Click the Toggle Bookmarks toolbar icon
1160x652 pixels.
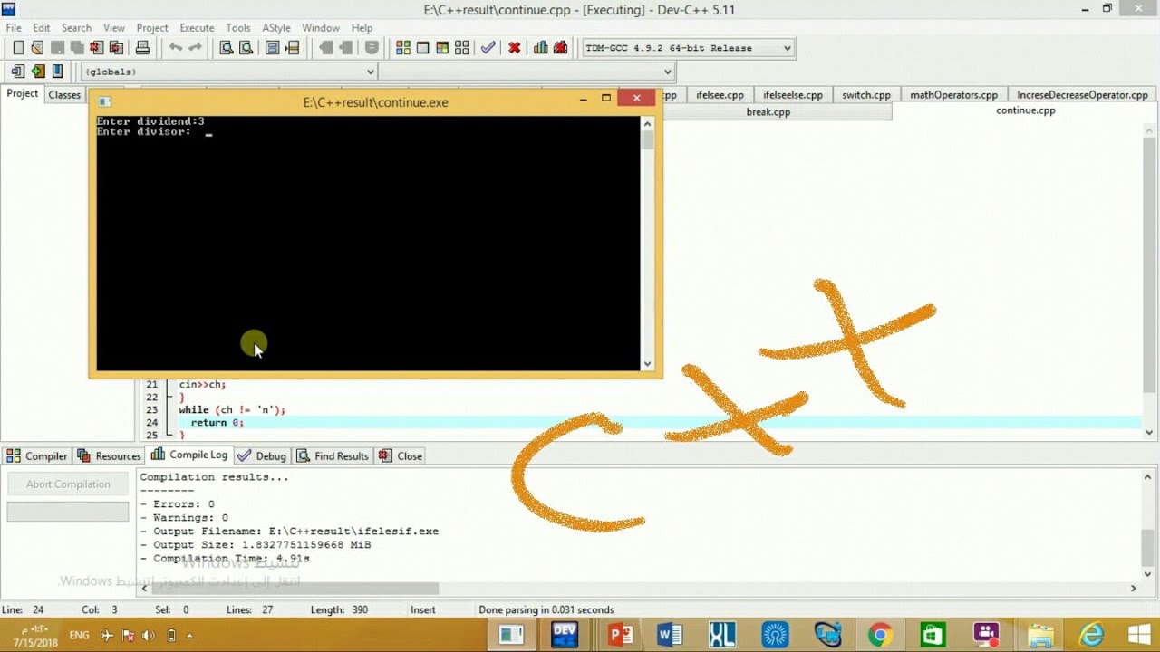38,72
